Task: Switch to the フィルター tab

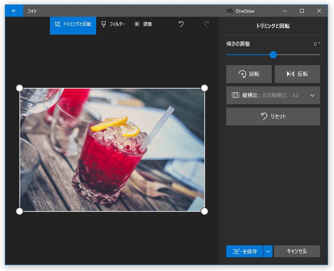Action: [113, 24]
